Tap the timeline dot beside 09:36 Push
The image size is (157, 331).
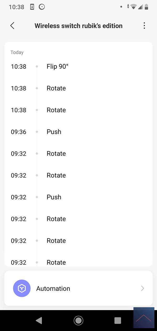(37, 132)
